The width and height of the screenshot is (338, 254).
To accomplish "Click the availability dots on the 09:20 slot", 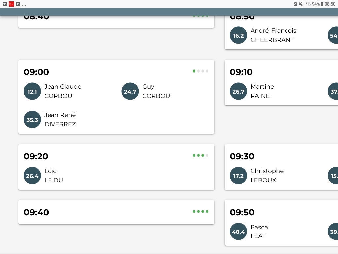I will coord(200,155).
